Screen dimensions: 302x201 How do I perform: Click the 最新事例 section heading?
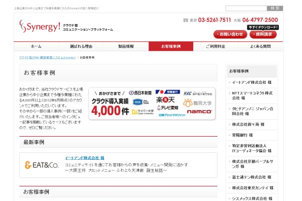34,142
